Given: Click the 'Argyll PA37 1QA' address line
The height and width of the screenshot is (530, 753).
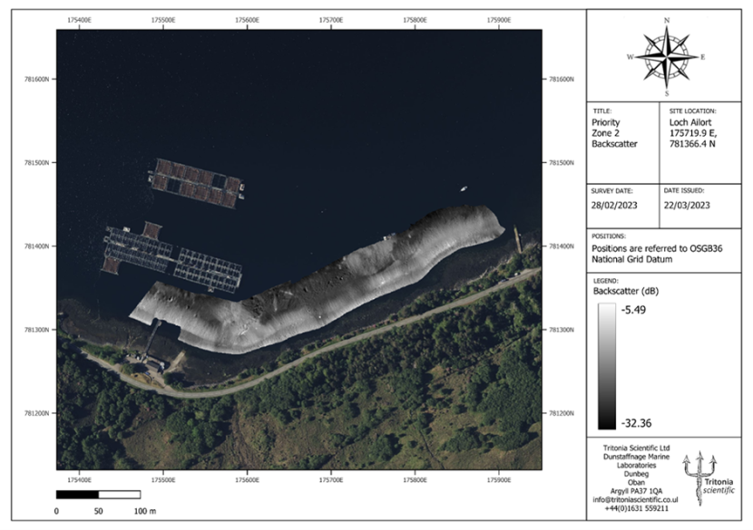Looking at the screenshot, I should click(x=636, y=491).
